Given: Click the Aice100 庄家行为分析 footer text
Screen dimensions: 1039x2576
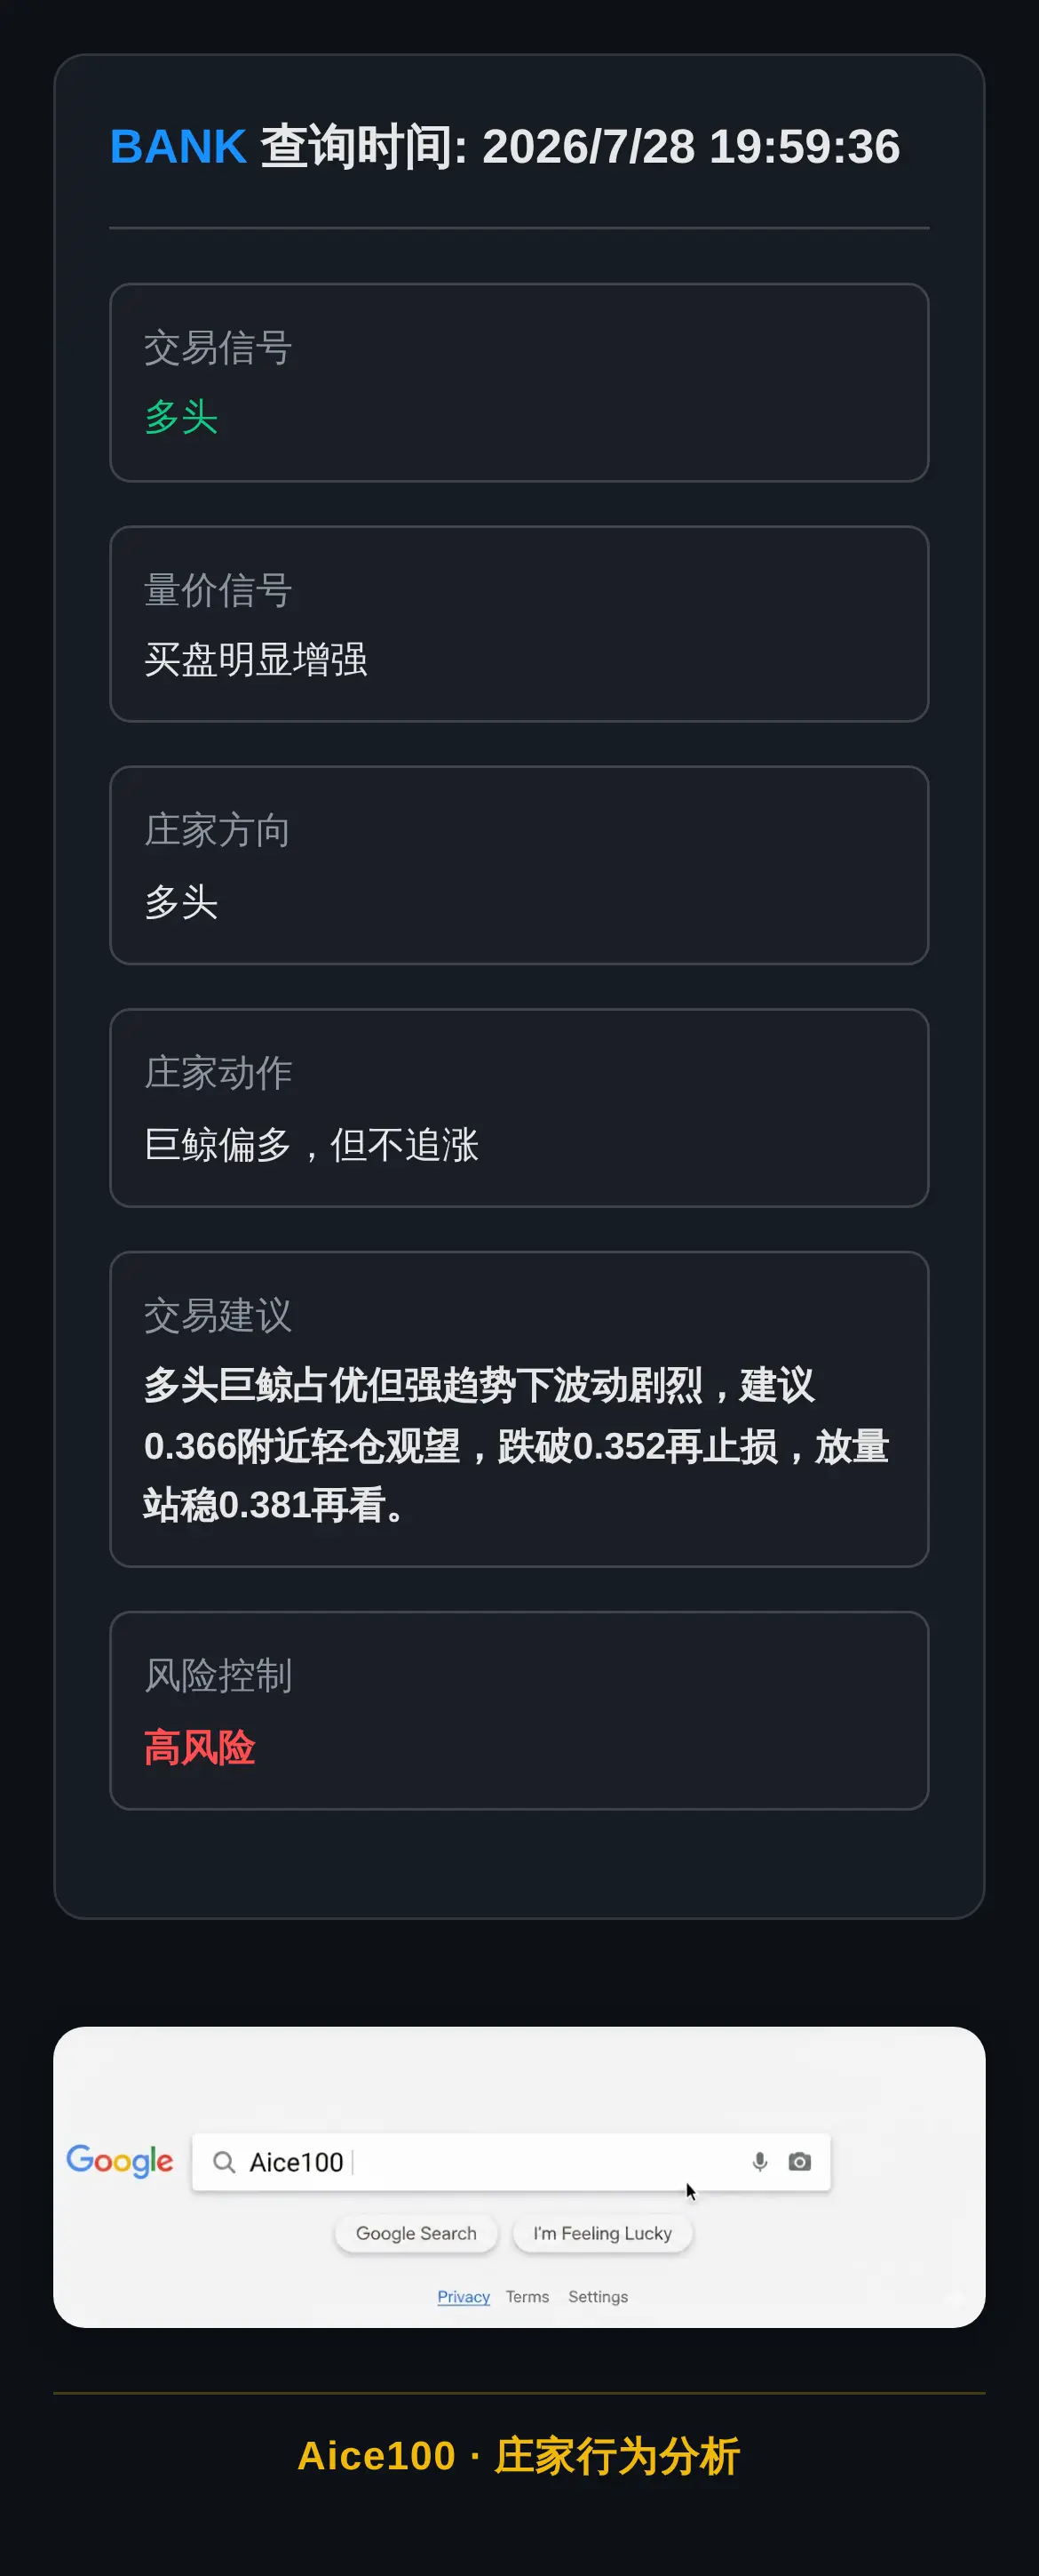Looking at the screenshot, I should coord(519,2456).
